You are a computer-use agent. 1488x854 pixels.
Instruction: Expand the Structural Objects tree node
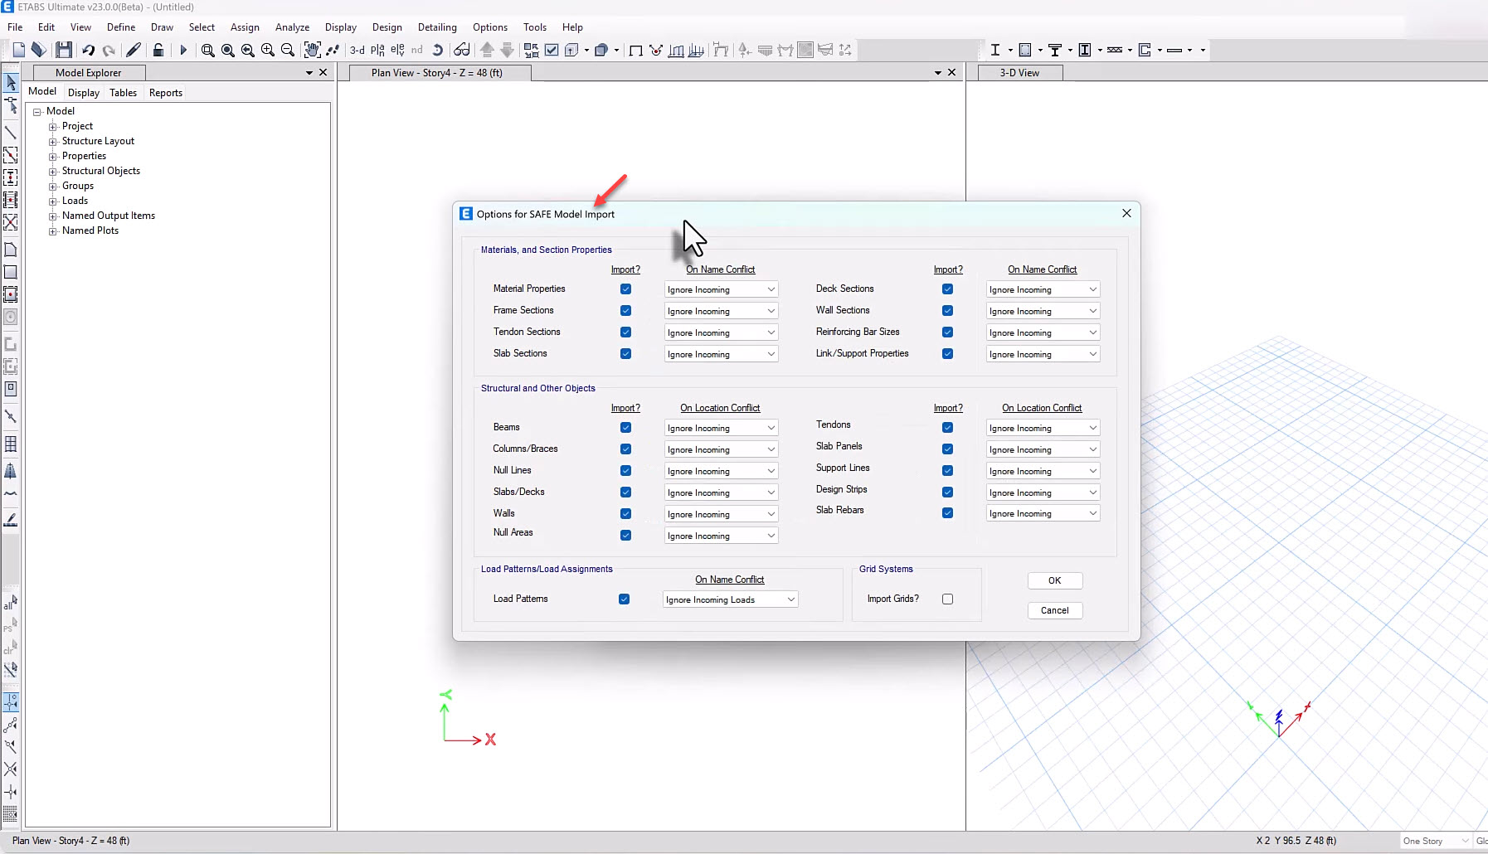(x=53, y=172)
